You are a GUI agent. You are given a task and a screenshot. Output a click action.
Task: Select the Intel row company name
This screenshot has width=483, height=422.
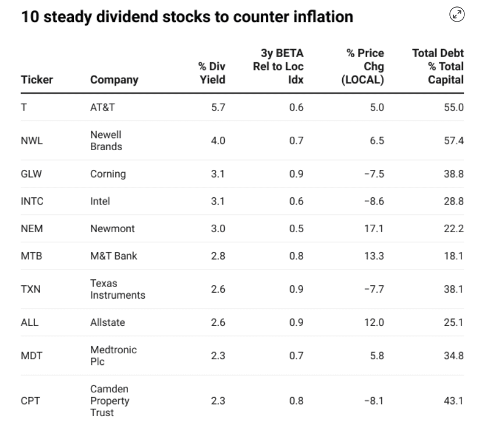coord(100,201)
